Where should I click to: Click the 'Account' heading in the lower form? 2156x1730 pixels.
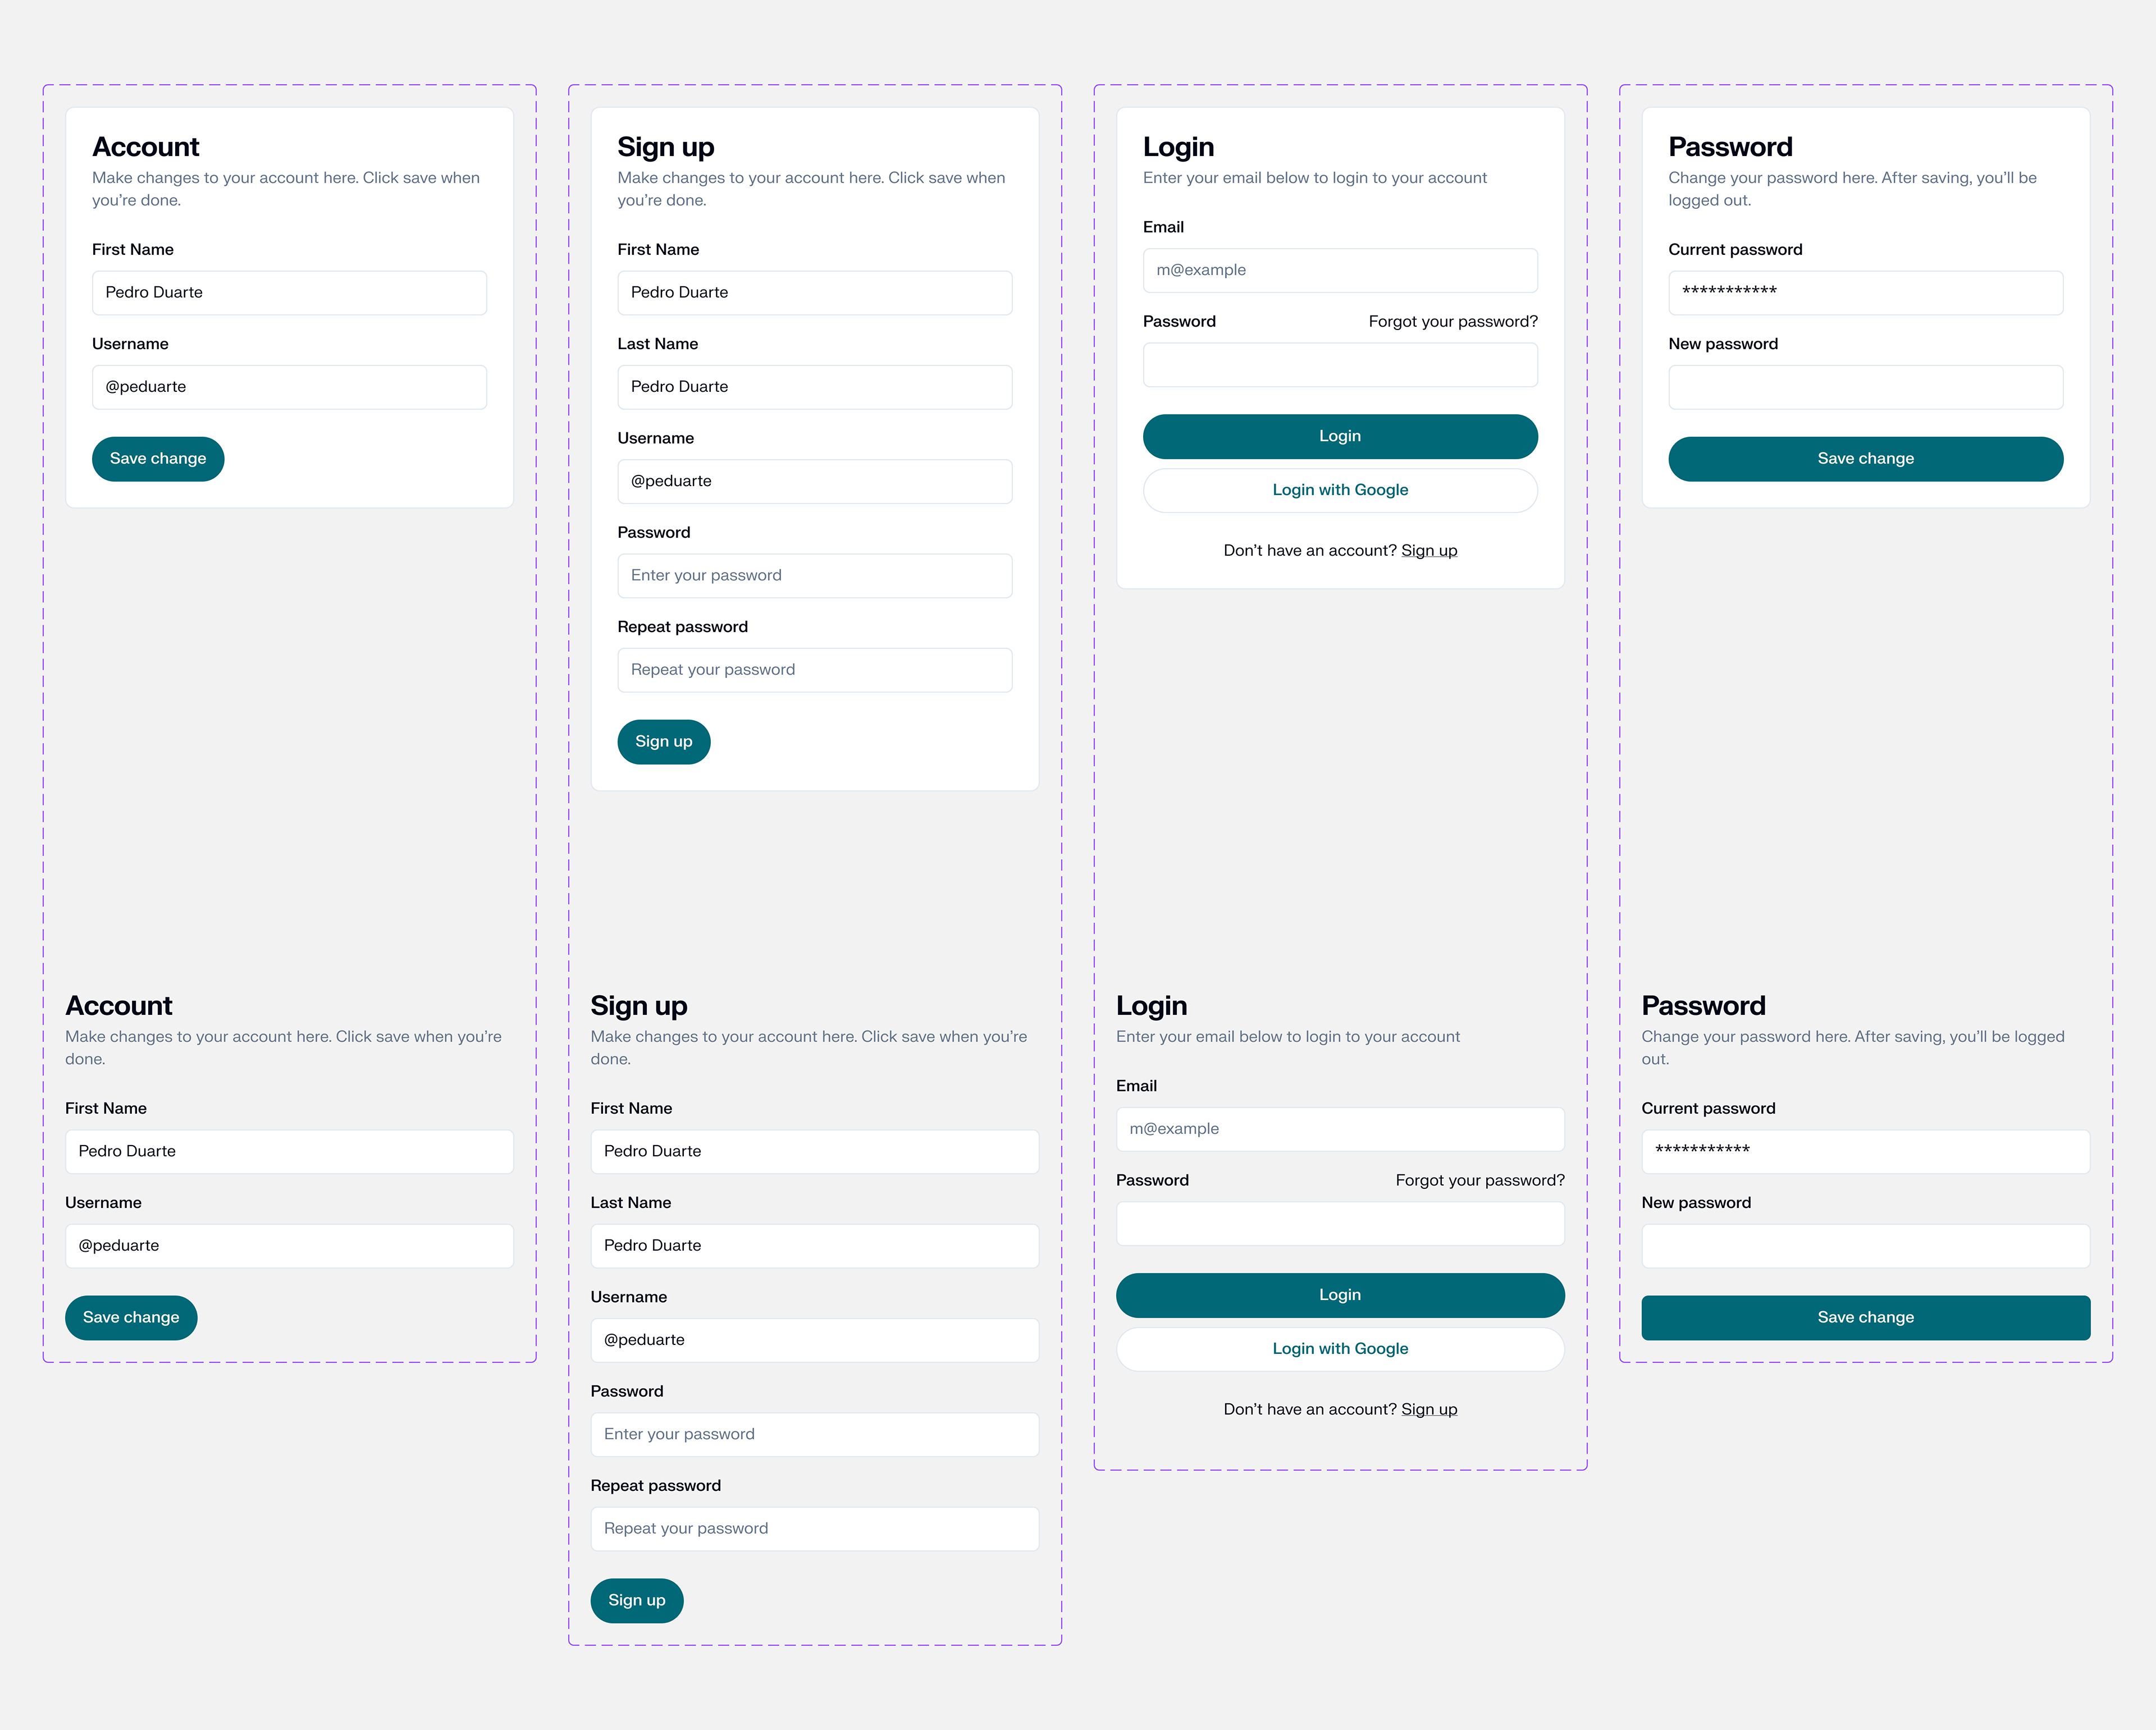coord(119,1006)
